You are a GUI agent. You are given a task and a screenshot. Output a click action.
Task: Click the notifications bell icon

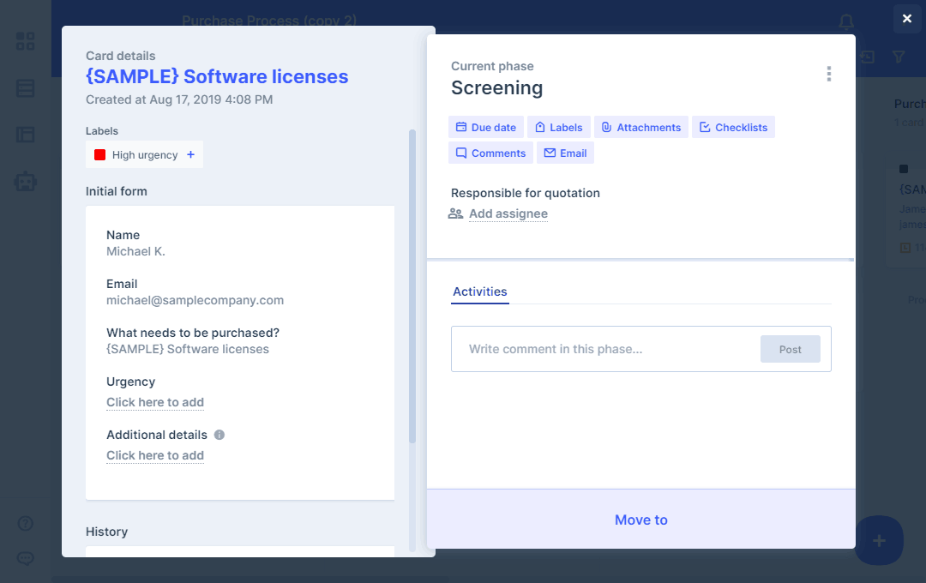(x=846, y=21)
